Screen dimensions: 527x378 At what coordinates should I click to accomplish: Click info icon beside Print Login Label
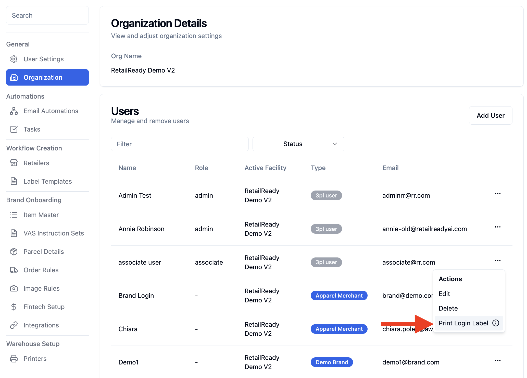click(x=496, y=323)
